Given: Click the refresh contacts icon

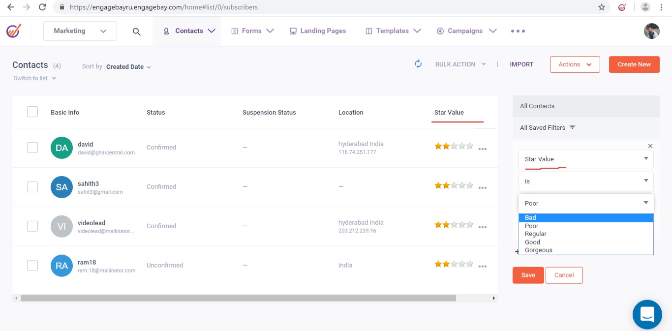Looking at the screenshot, I should (x=418, y=64).
